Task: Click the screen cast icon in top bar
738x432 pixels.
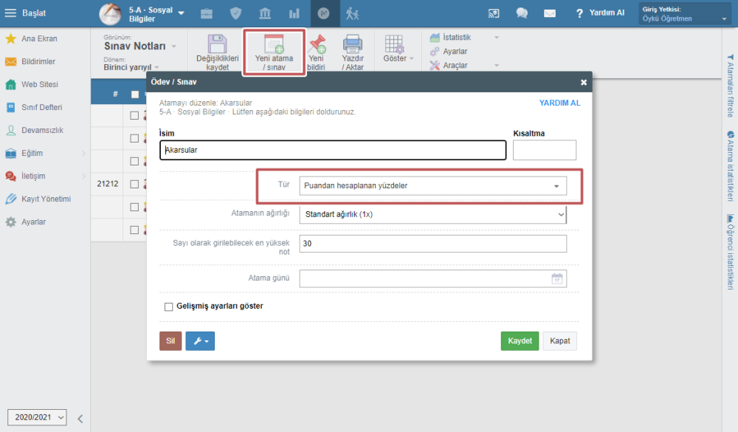Action: coord(493,13)
